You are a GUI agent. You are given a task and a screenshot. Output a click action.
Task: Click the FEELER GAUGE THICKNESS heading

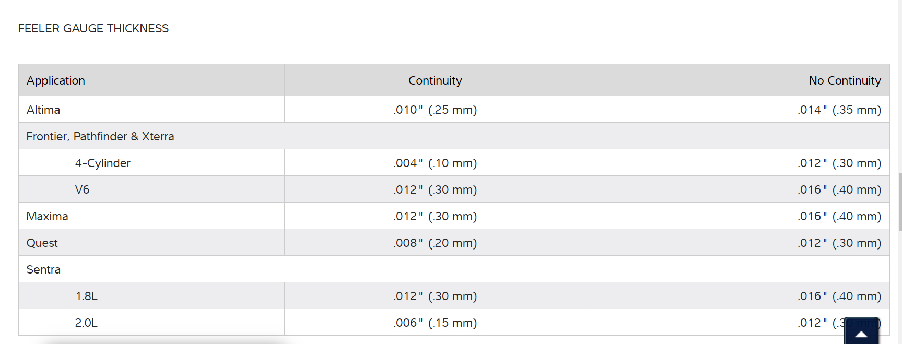click(93, 29)
